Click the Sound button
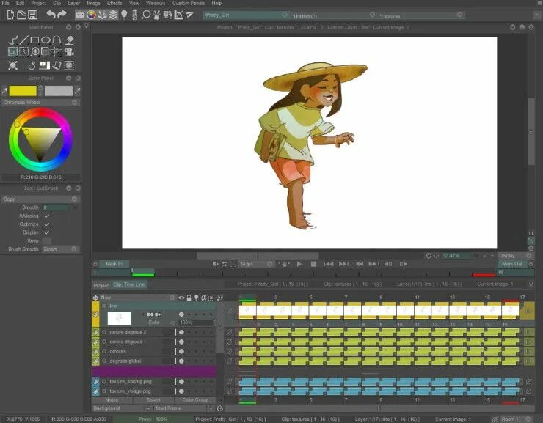 pos(153,400)
